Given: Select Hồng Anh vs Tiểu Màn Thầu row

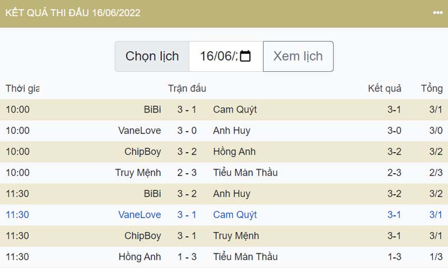Looking at the screenshot, I should (x=224, y=257).
